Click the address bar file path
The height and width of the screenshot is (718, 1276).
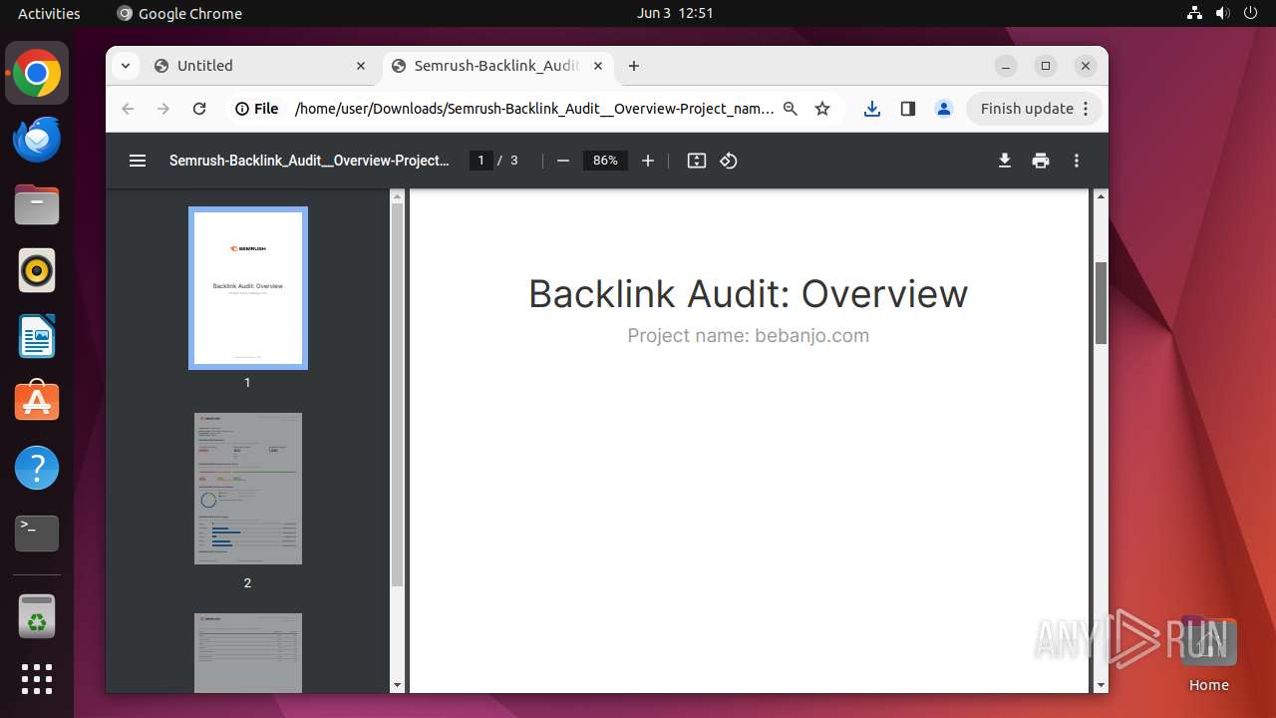534,109
